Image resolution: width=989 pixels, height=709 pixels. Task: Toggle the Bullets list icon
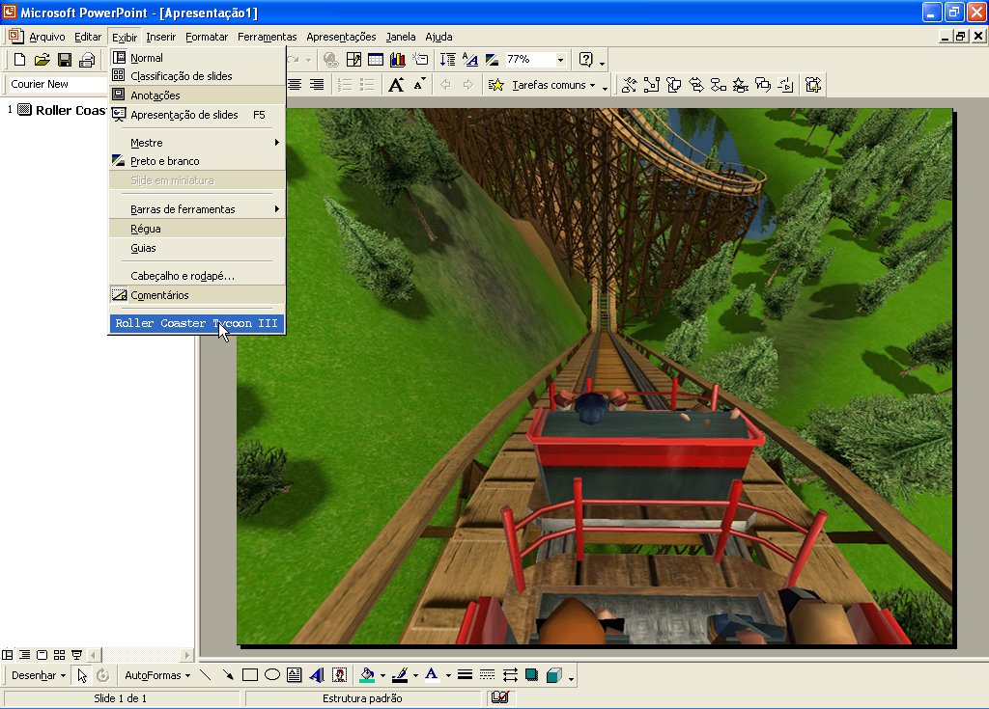click(x=367, y=85)
